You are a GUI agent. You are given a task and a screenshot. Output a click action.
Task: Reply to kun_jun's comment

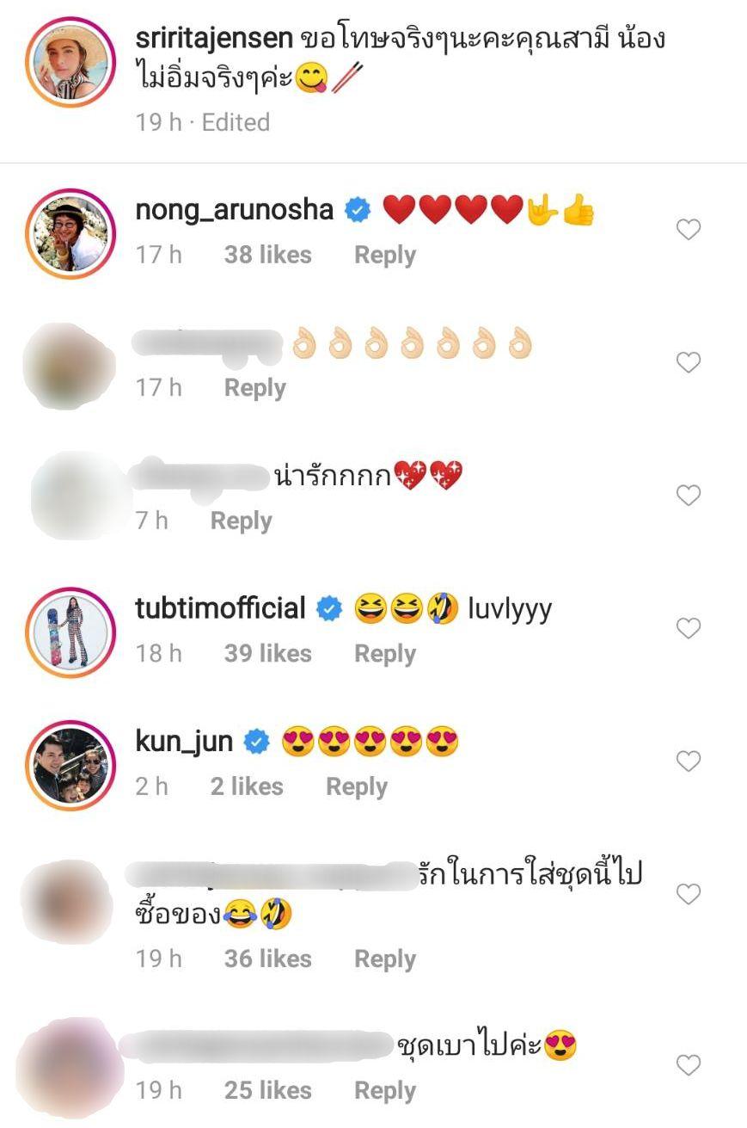tap(357, 787)
